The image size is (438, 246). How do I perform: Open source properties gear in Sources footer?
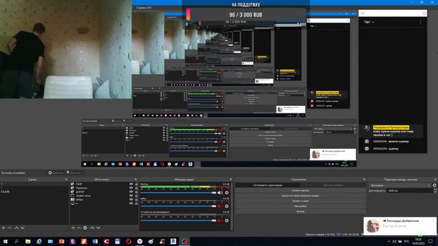[85, 228]
